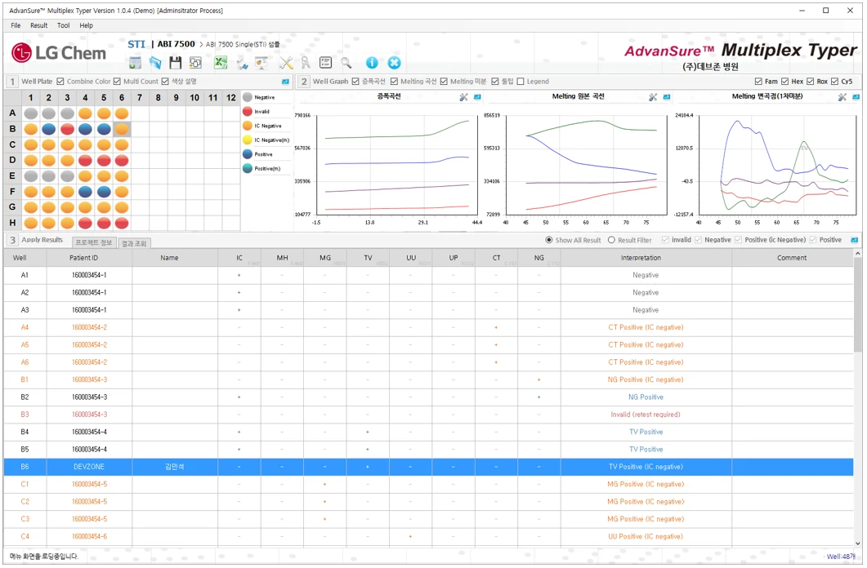This screenshot has height=568, width=867.
Task: Click plate column header 12
Action: (x=231, y=98)
